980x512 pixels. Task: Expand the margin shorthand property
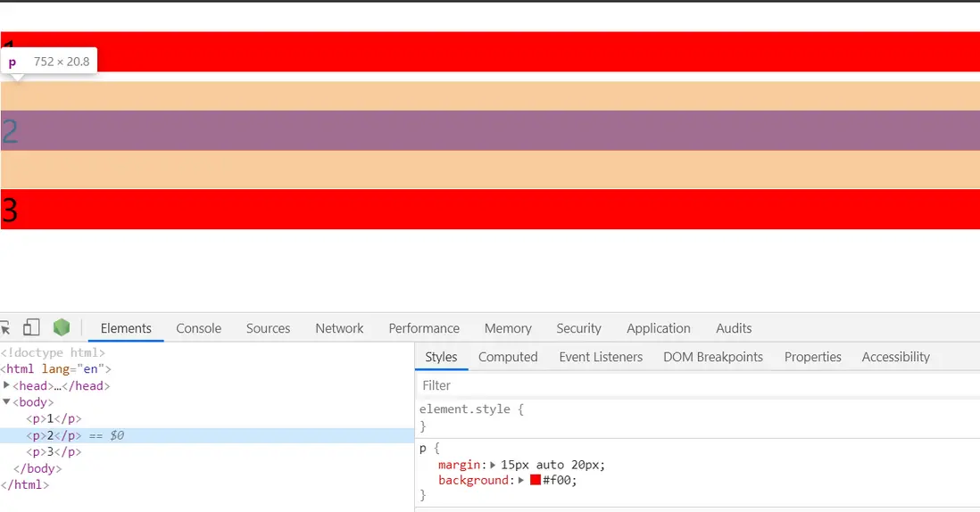(494, 465)
